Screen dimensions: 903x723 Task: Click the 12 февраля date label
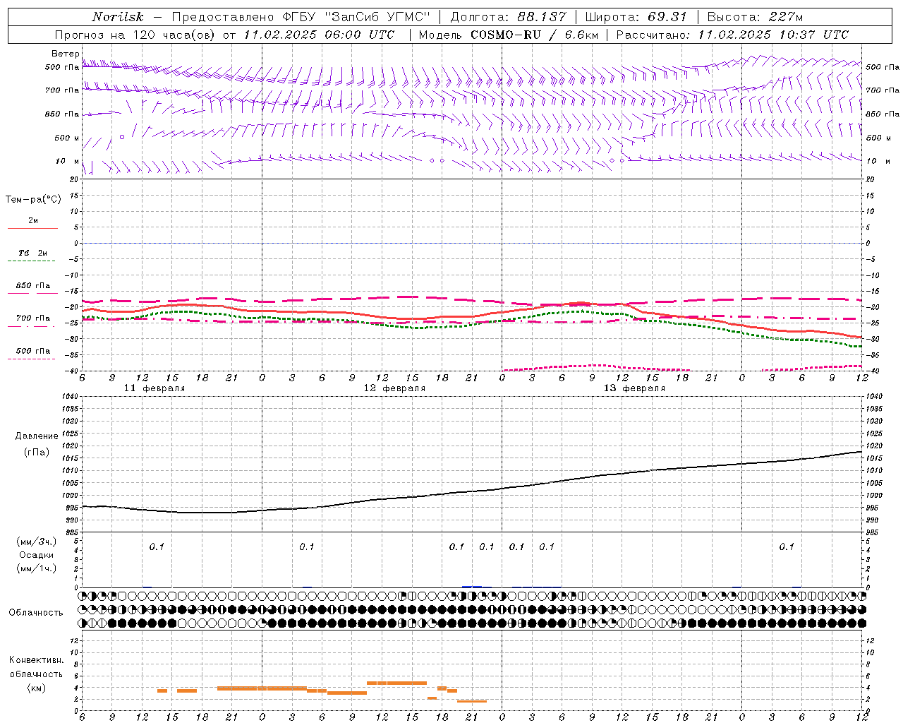click(x=394, y=388)
